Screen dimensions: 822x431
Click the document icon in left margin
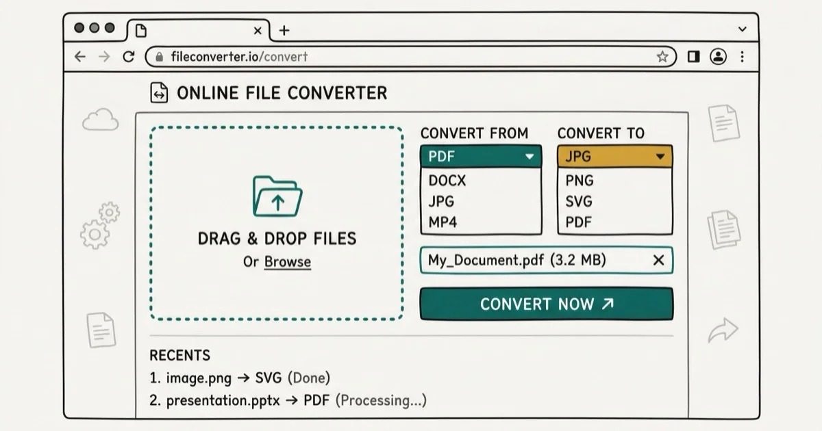click(101, 329)
